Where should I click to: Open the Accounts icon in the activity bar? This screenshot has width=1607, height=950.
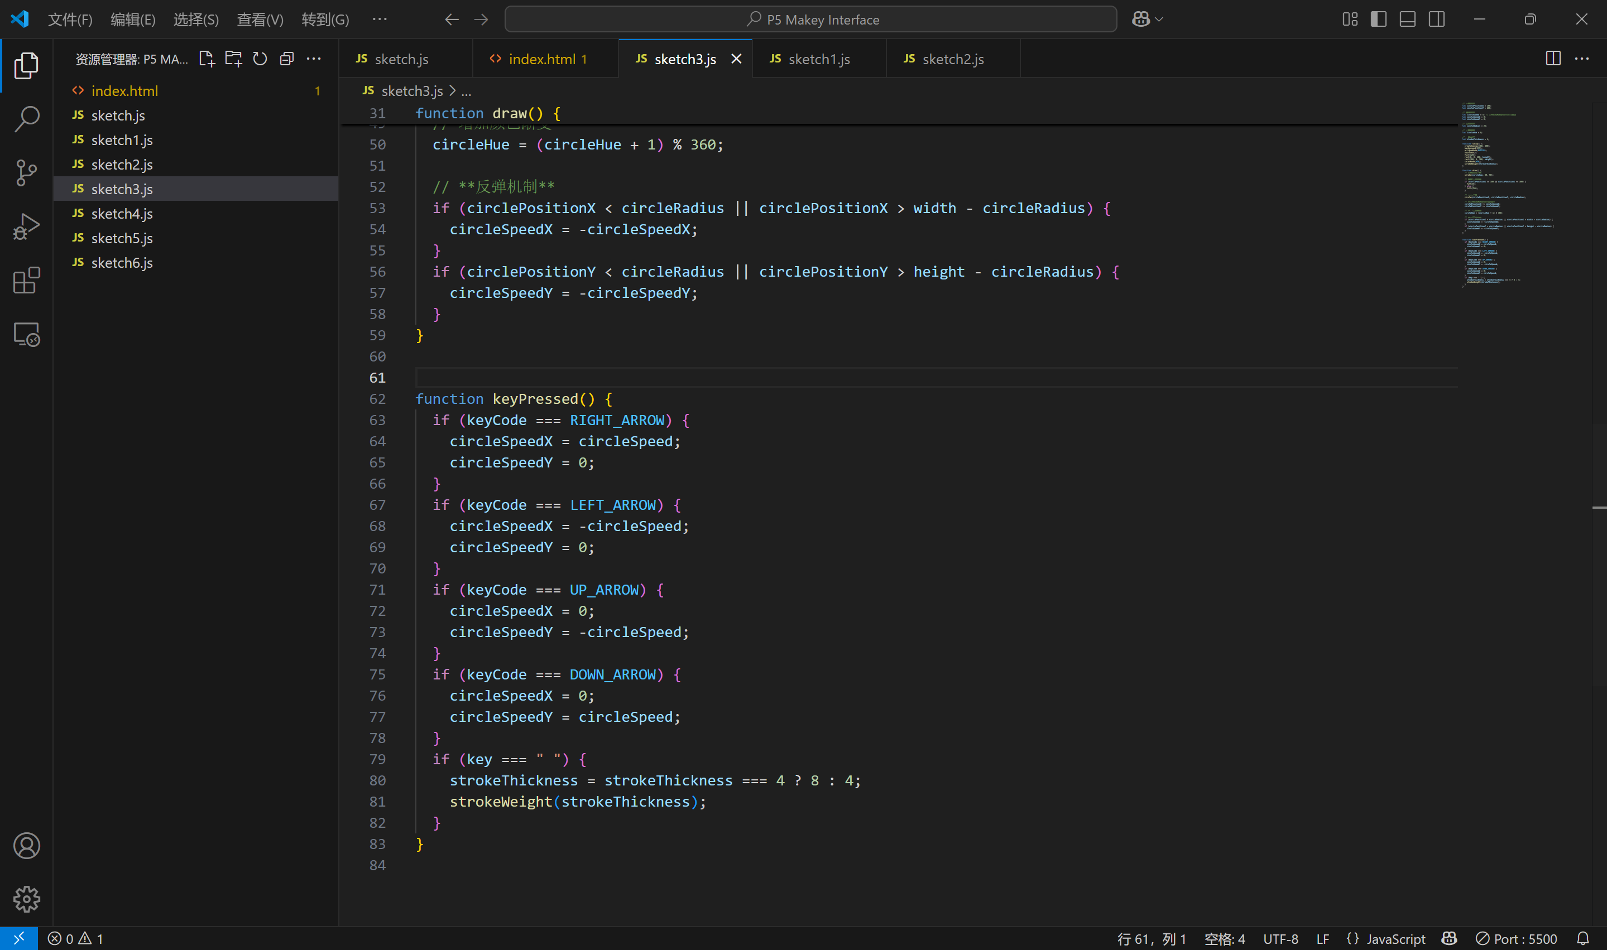coord(26,845)
